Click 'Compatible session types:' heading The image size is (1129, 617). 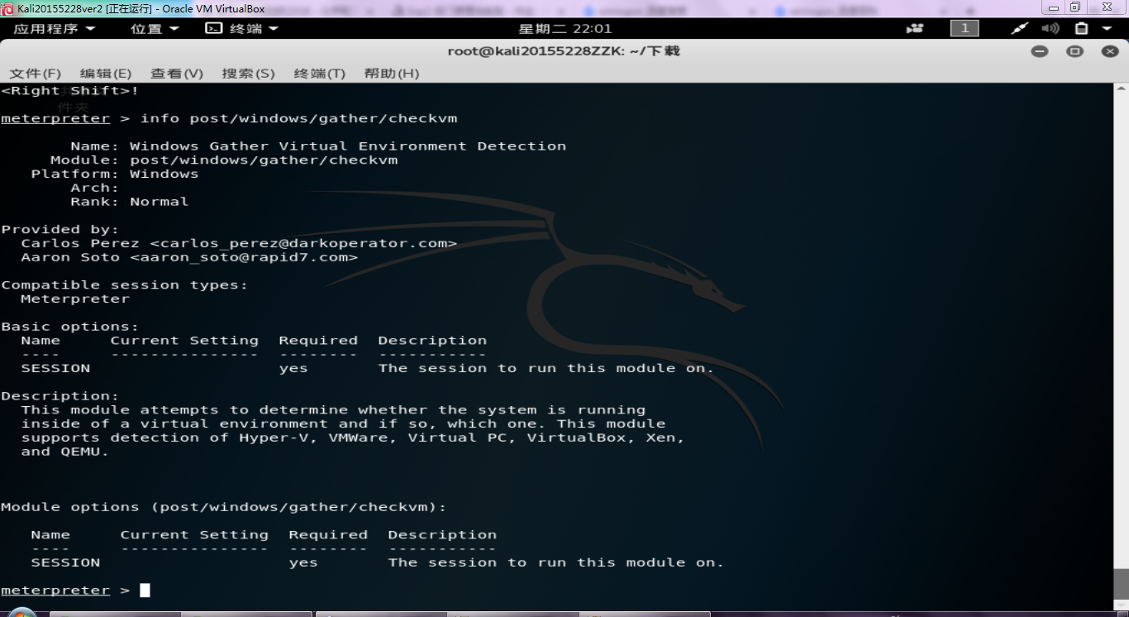click(125, 285)
